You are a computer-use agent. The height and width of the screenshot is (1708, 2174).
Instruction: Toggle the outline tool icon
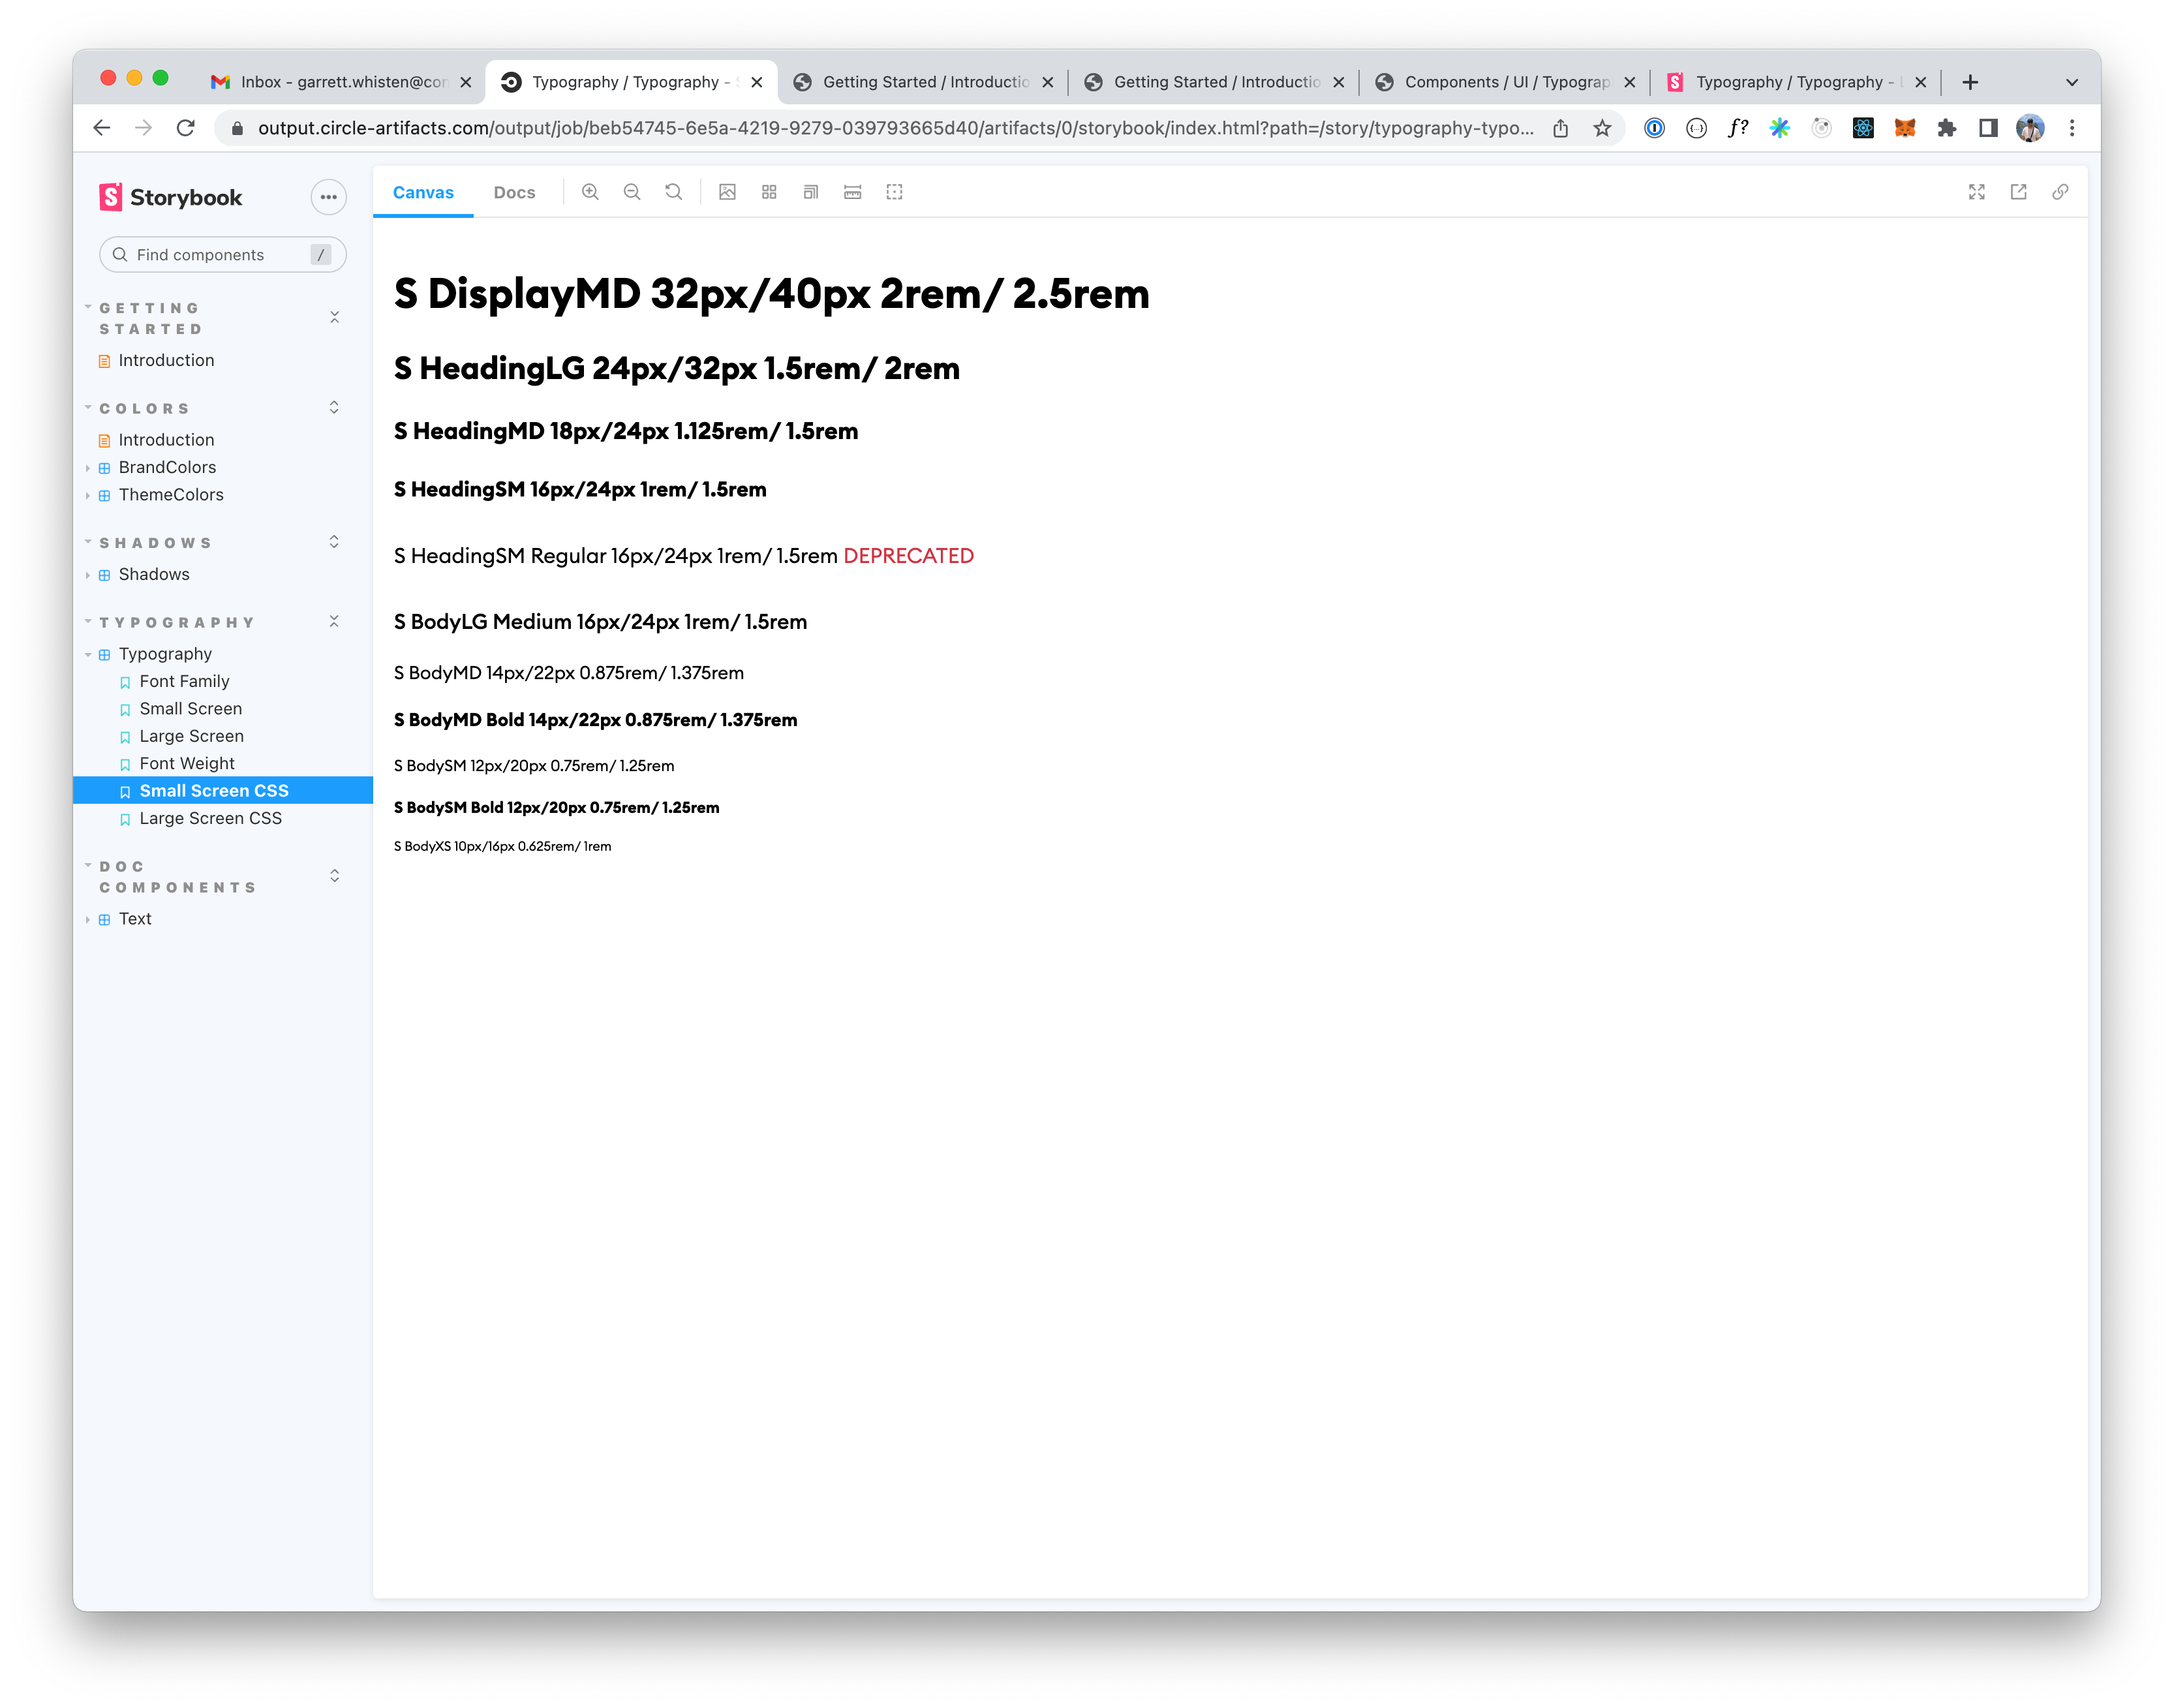(894, 192)
